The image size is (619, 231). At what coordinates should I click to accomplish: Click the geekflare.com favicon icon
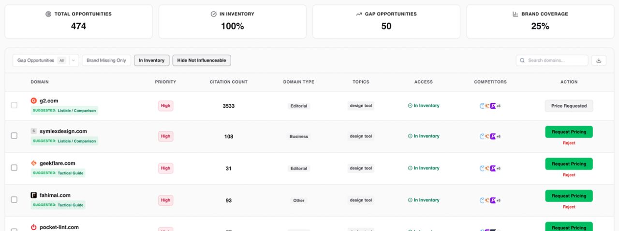coord(34,163)
